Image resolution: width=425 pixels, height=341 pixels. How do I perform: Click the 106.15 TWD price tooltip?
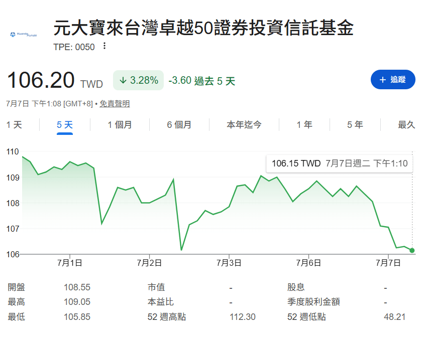[340, 163]
